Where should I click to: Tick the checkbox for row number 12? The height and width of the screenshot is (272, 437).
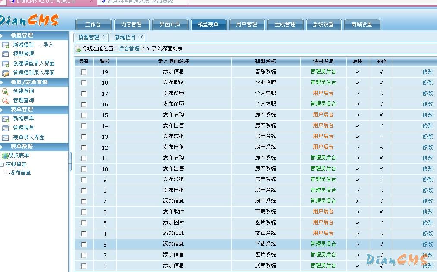coord(84,147)
